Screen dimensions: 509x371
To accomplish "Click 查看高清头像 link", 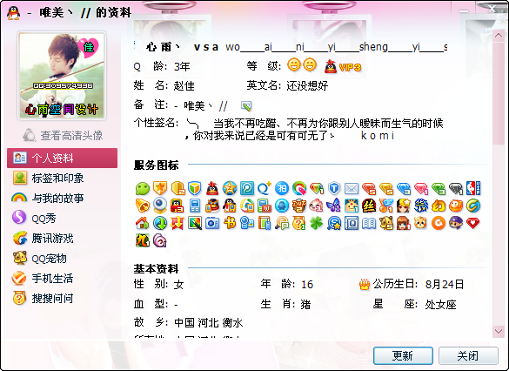I will tap(63, 136).
